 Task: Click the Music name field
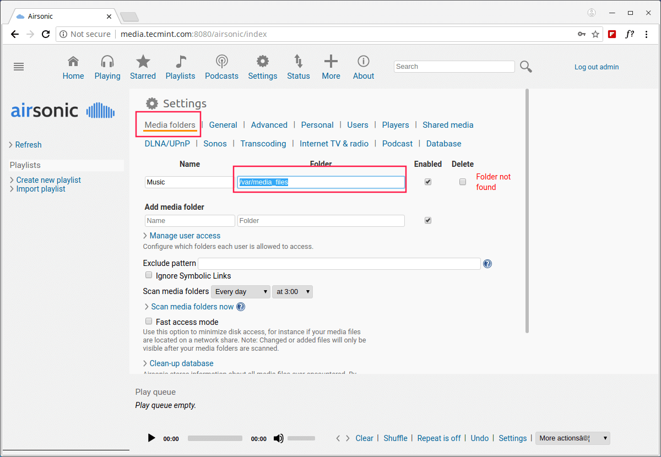coord(190,182)
